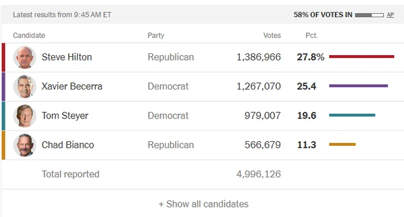Click Tom Steyer's teal percentage bar
The image size is (404, 217).
pyautogui.click(x=352, y=115)
